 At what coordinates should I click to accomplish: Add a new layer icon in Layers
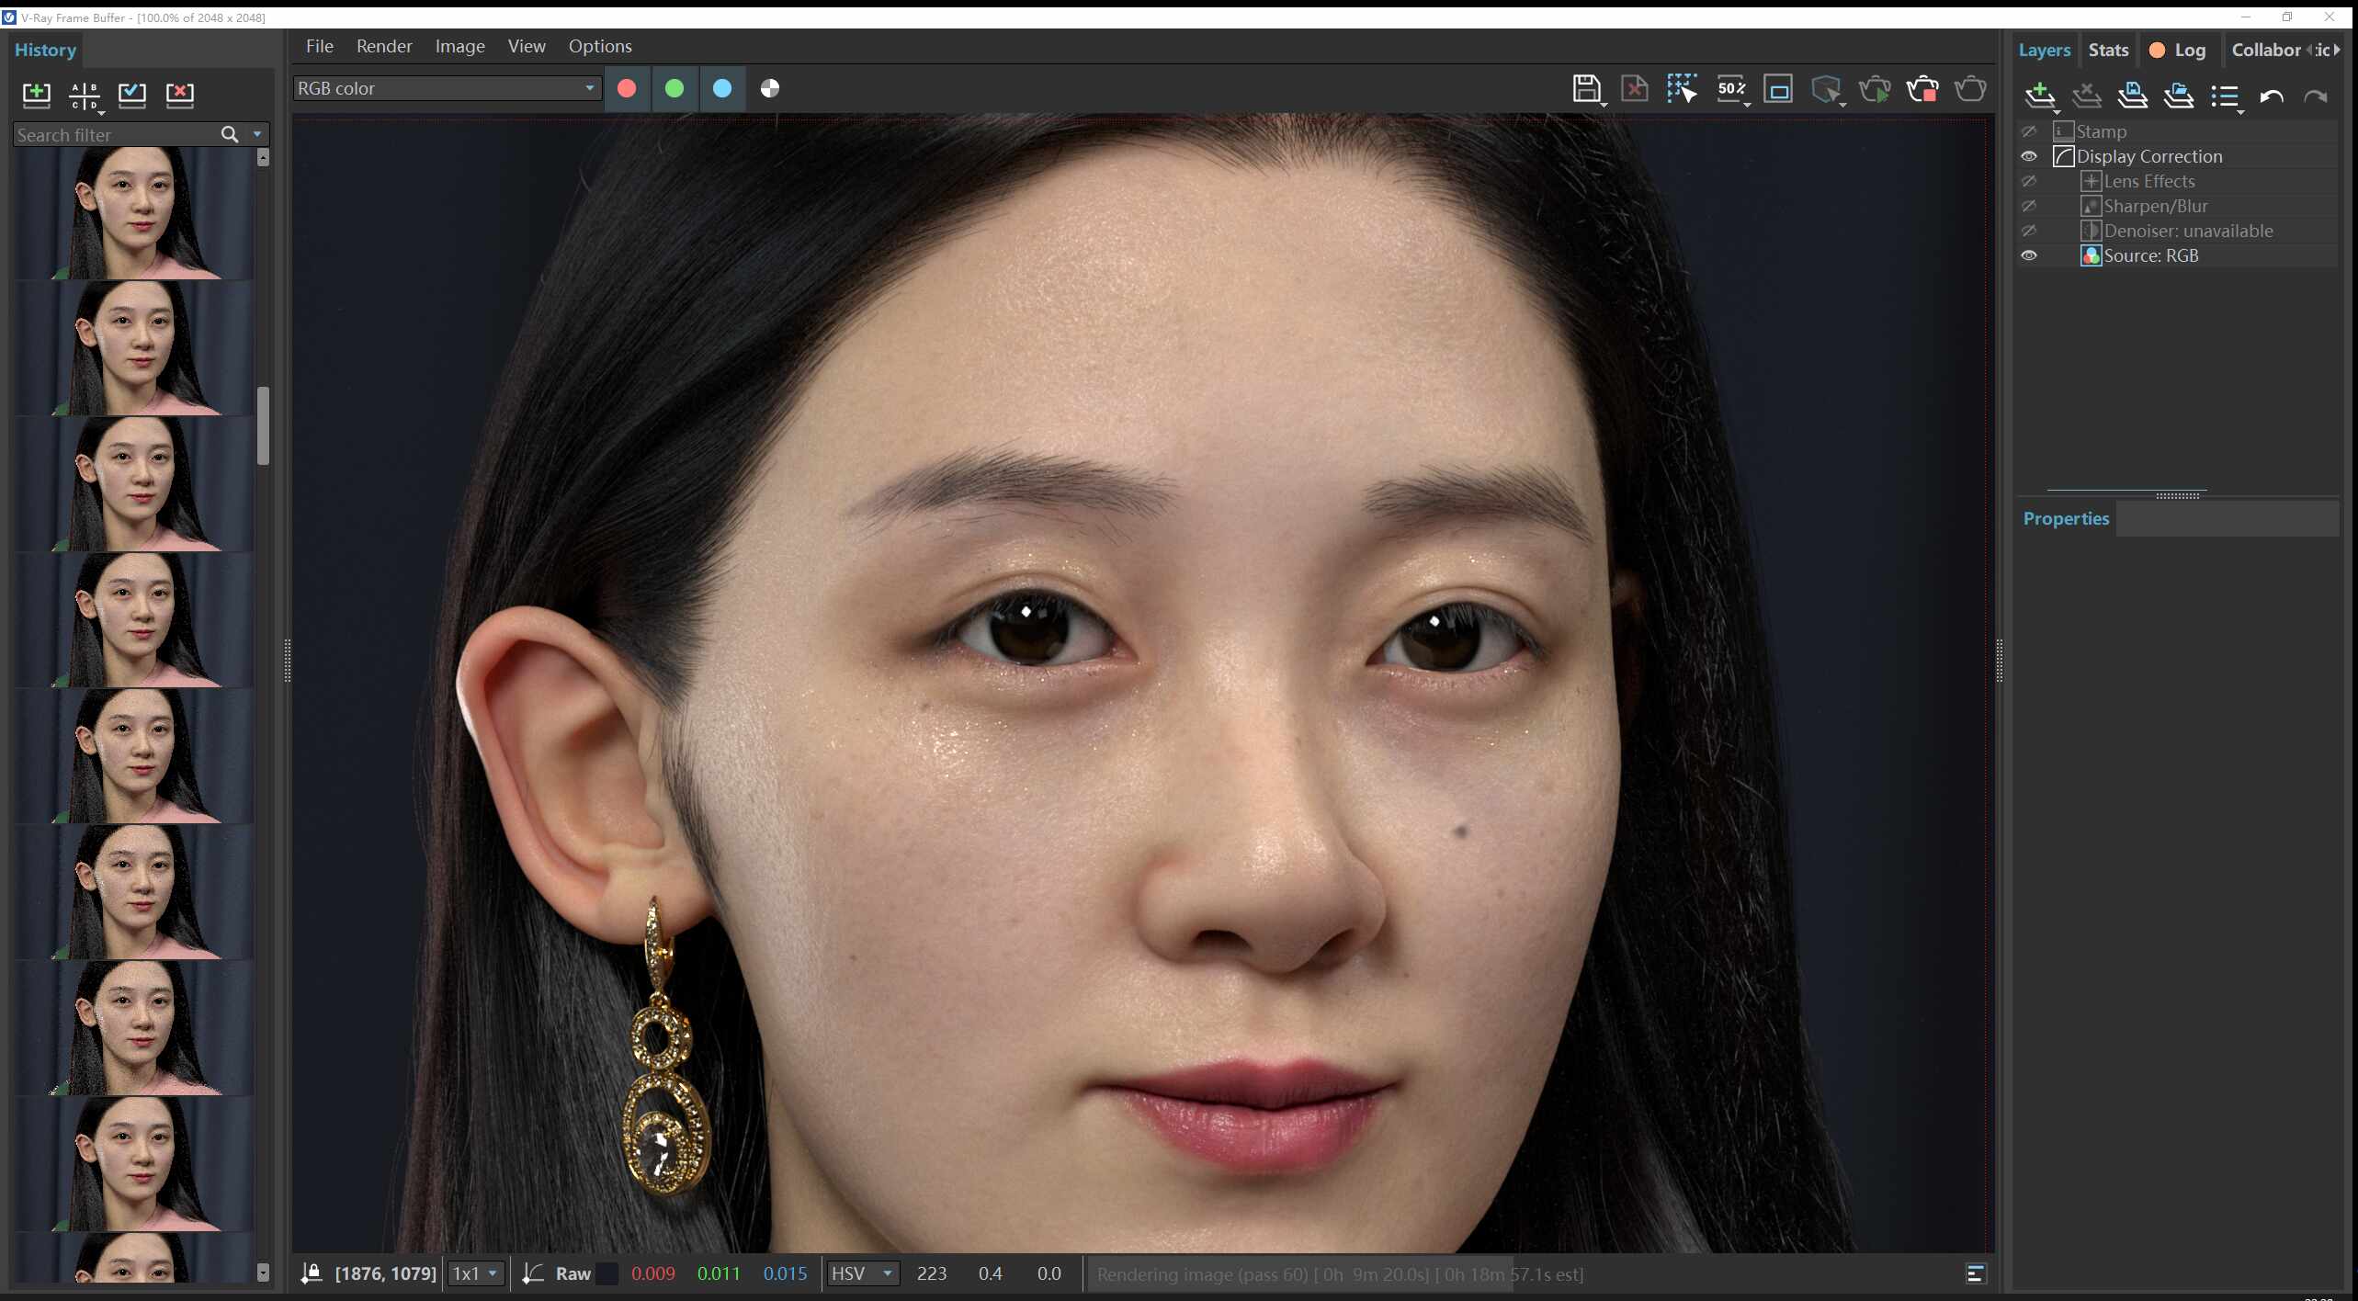(x=2040, y=96)
